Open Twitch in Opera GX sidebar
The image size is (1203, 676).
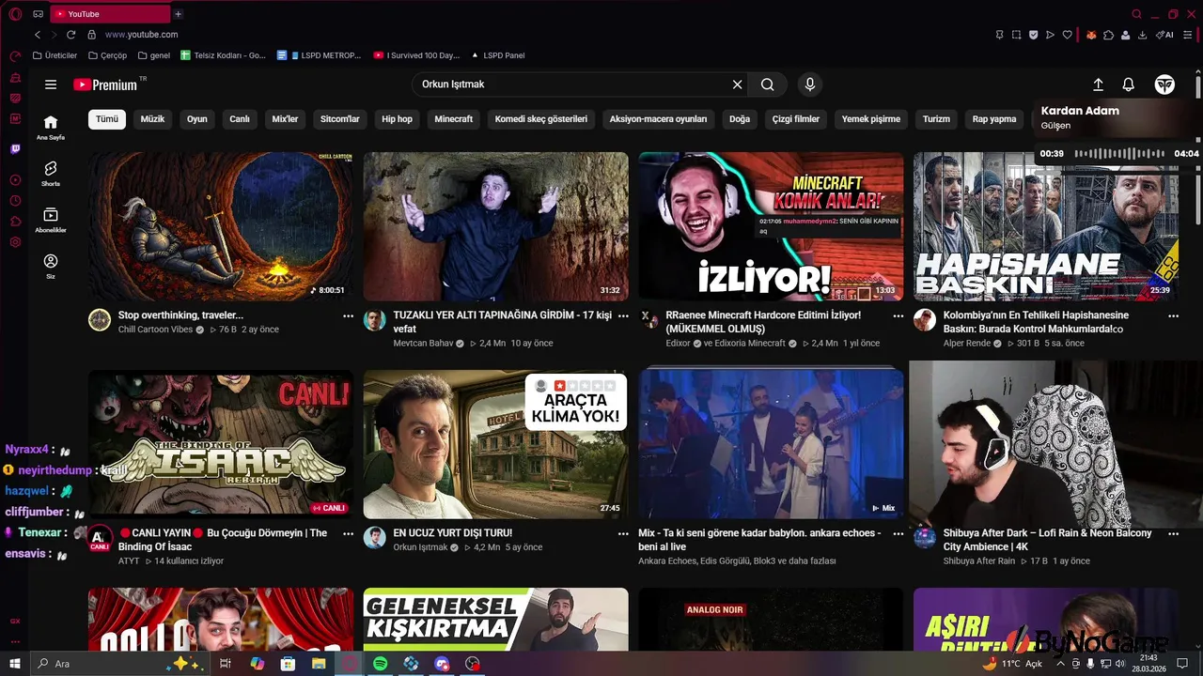[15, 148]
